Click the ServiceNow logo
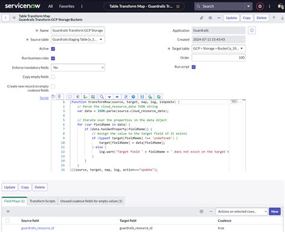 click(x=22, y=6)
